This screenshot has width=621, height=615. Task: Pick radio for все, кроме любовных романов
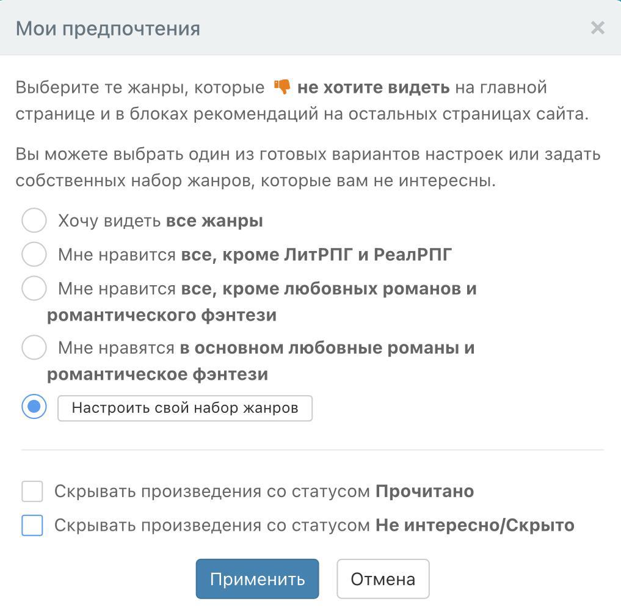point(34,288)
